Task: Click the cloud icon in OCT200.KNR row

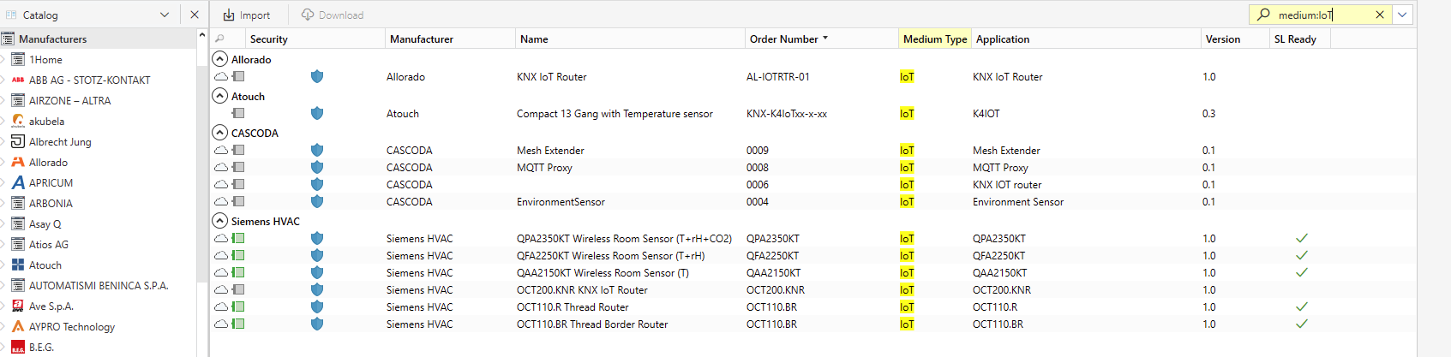Action: [221, 289]
